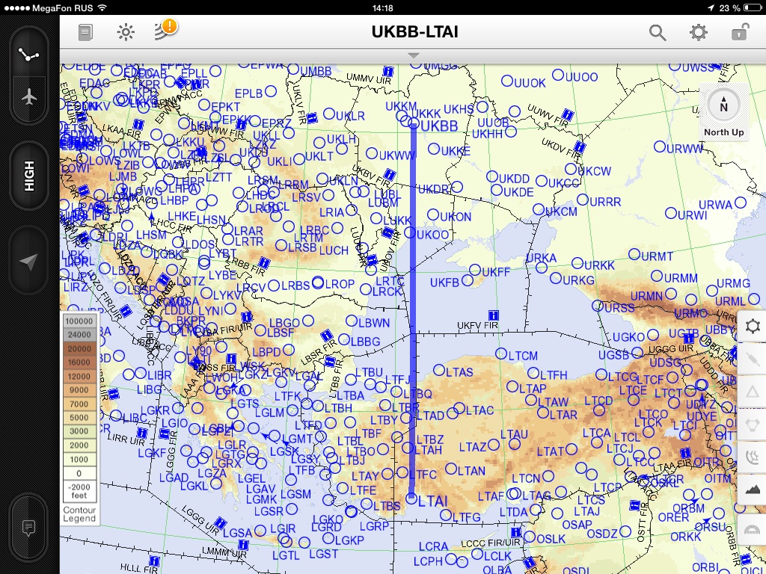Toggle the airspace layer on the right panel

(753, 424)
